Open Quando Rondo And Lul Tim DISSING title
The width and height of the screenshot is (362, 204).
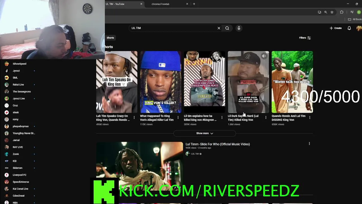point(288,118)
